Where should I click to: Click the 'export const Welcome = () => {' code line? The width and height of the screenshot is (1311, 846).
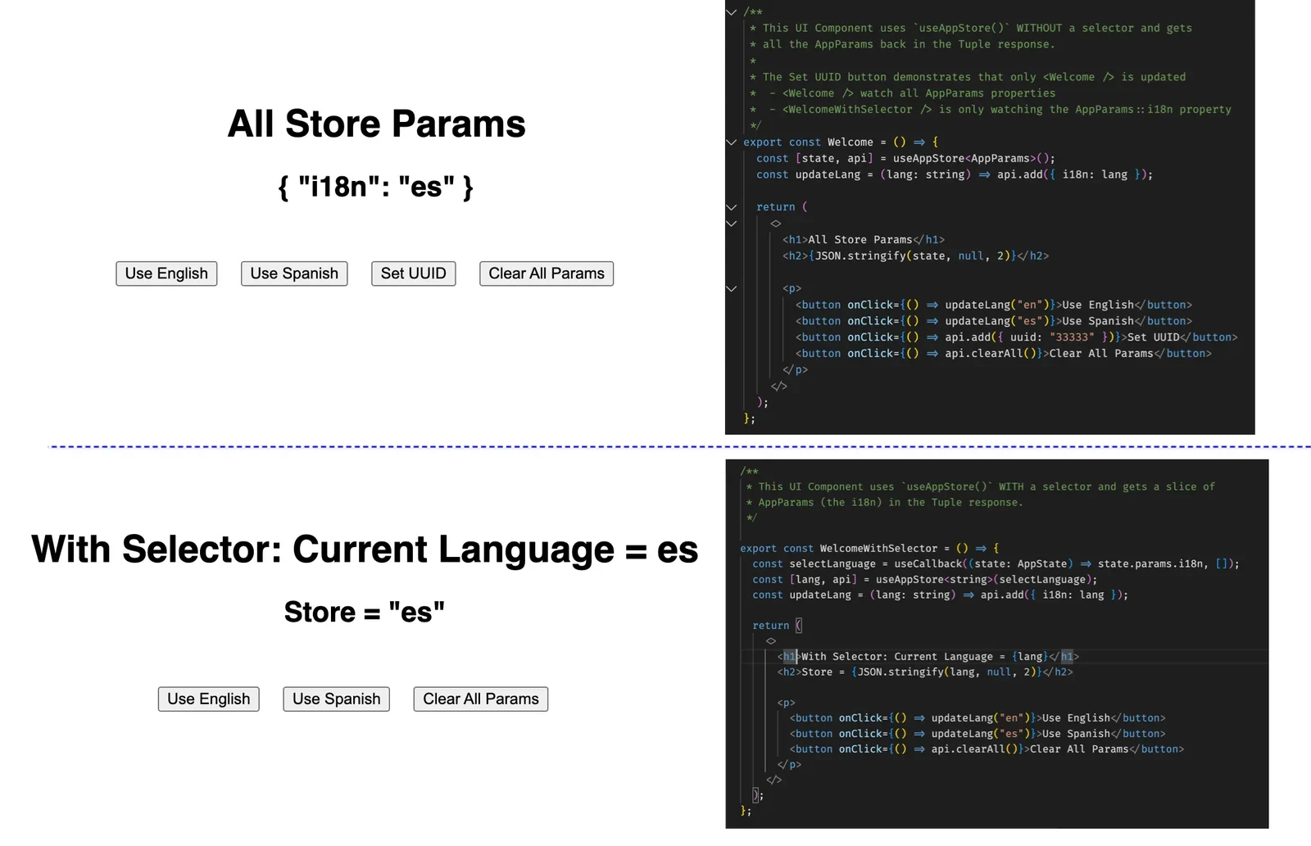841,142
